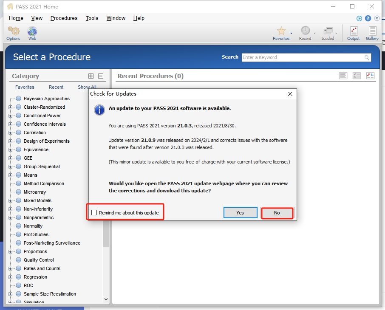Click the Normality circle icon

tap(18, 226)
